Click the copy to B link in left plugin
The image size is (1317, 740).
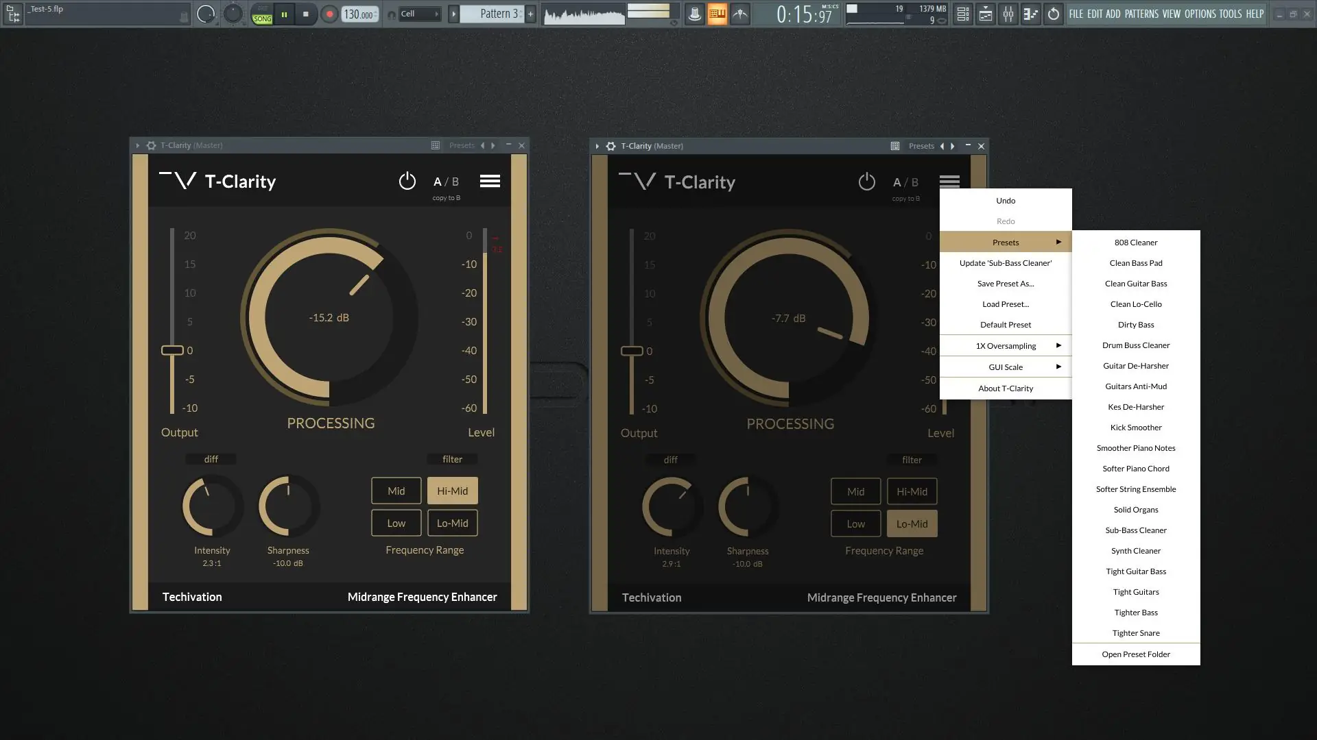click(446, 198)
